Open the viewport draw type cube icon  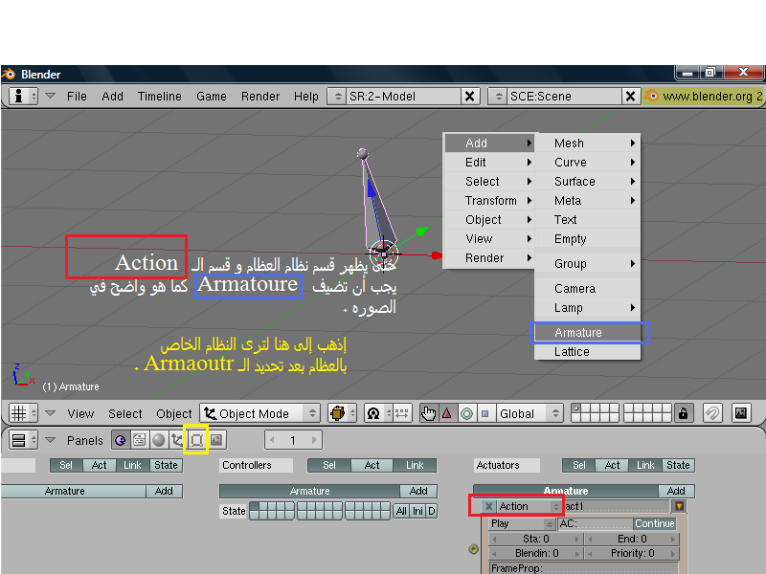click(342, 413)
